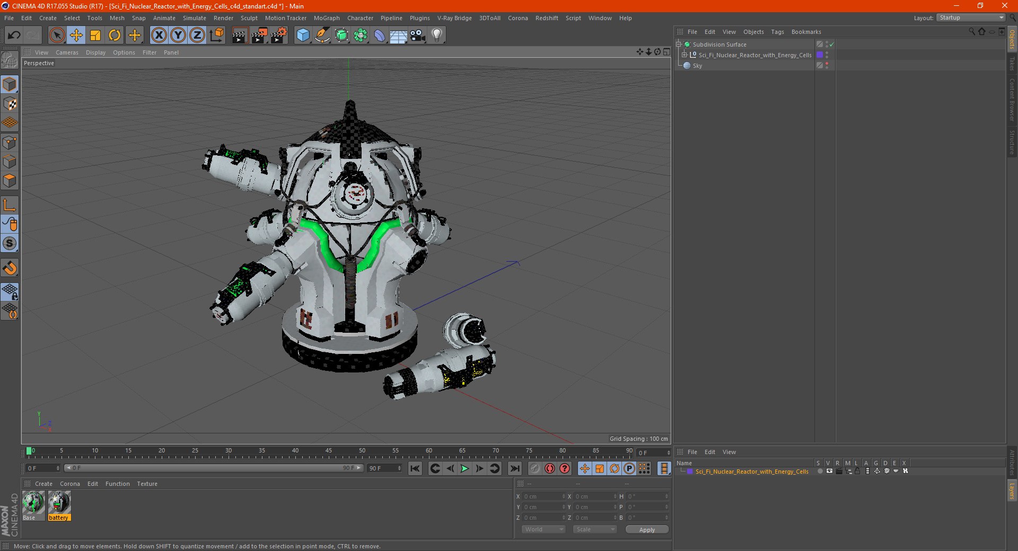This screenshot has height=551, width=1018.
Task: Select the battery material thumbnail
Action: tap(59, 502)
